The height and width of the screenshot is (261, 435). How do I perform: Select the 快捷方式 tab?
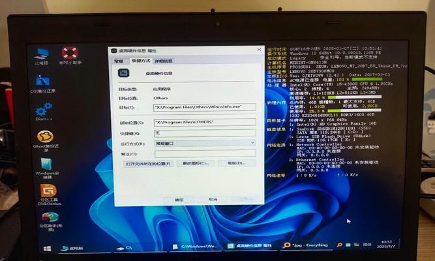(x=141, y=61)
